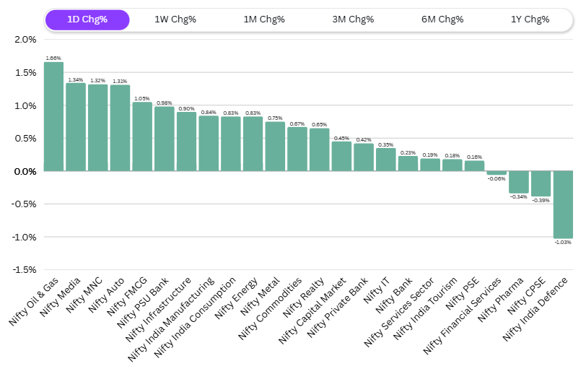Select the Nifty Commodities bar at 0.67%

tap(297, 149)
